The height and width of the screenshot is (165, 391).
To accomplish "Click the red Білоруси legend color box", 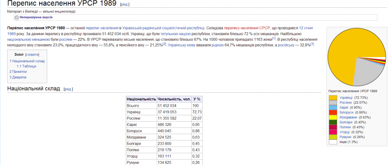I will [x=333, y=113].
